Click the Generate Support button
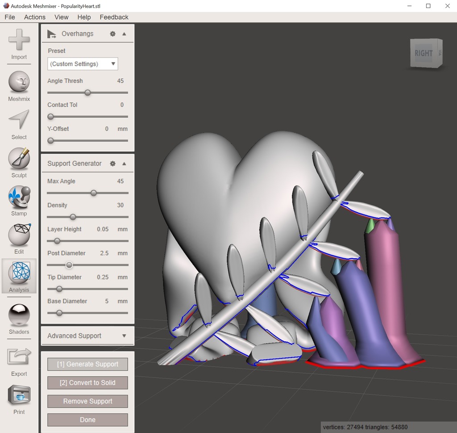The image size is (457, 433). point(88,364)
